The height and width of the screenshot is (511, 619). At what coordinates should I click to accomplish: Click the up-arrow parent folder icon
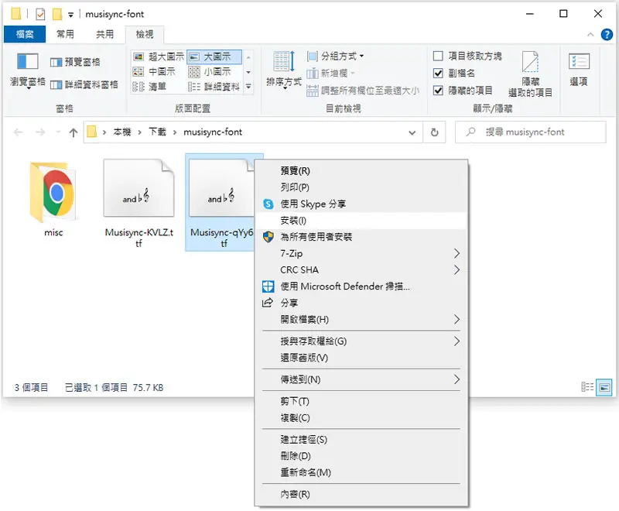tap(73, 132)
